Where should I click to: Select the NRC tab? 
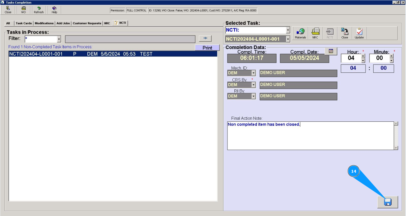point(107,23)
